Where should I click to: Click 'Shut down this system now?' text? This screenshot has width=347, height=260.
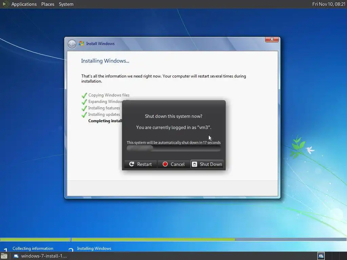click(173, 116)
